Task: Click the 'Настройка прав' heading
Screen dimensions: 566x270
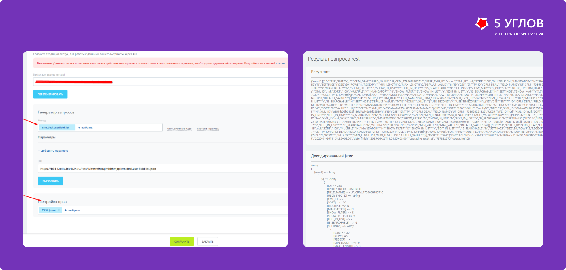Action: [x=52, y=202]
